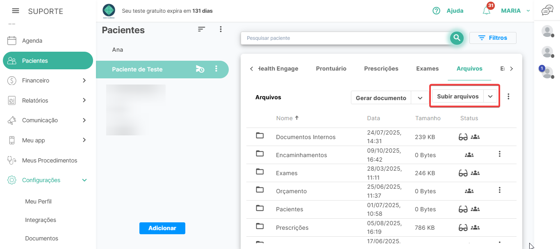Click the blue Adicionar button
Image resolution: width=560 pixels, height=249 pixels.
162,228
